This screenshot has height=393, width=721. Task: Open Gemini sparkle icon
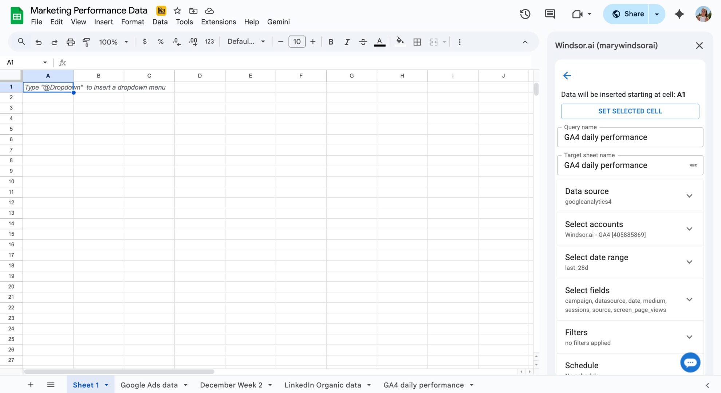click(x=679, y=14)
